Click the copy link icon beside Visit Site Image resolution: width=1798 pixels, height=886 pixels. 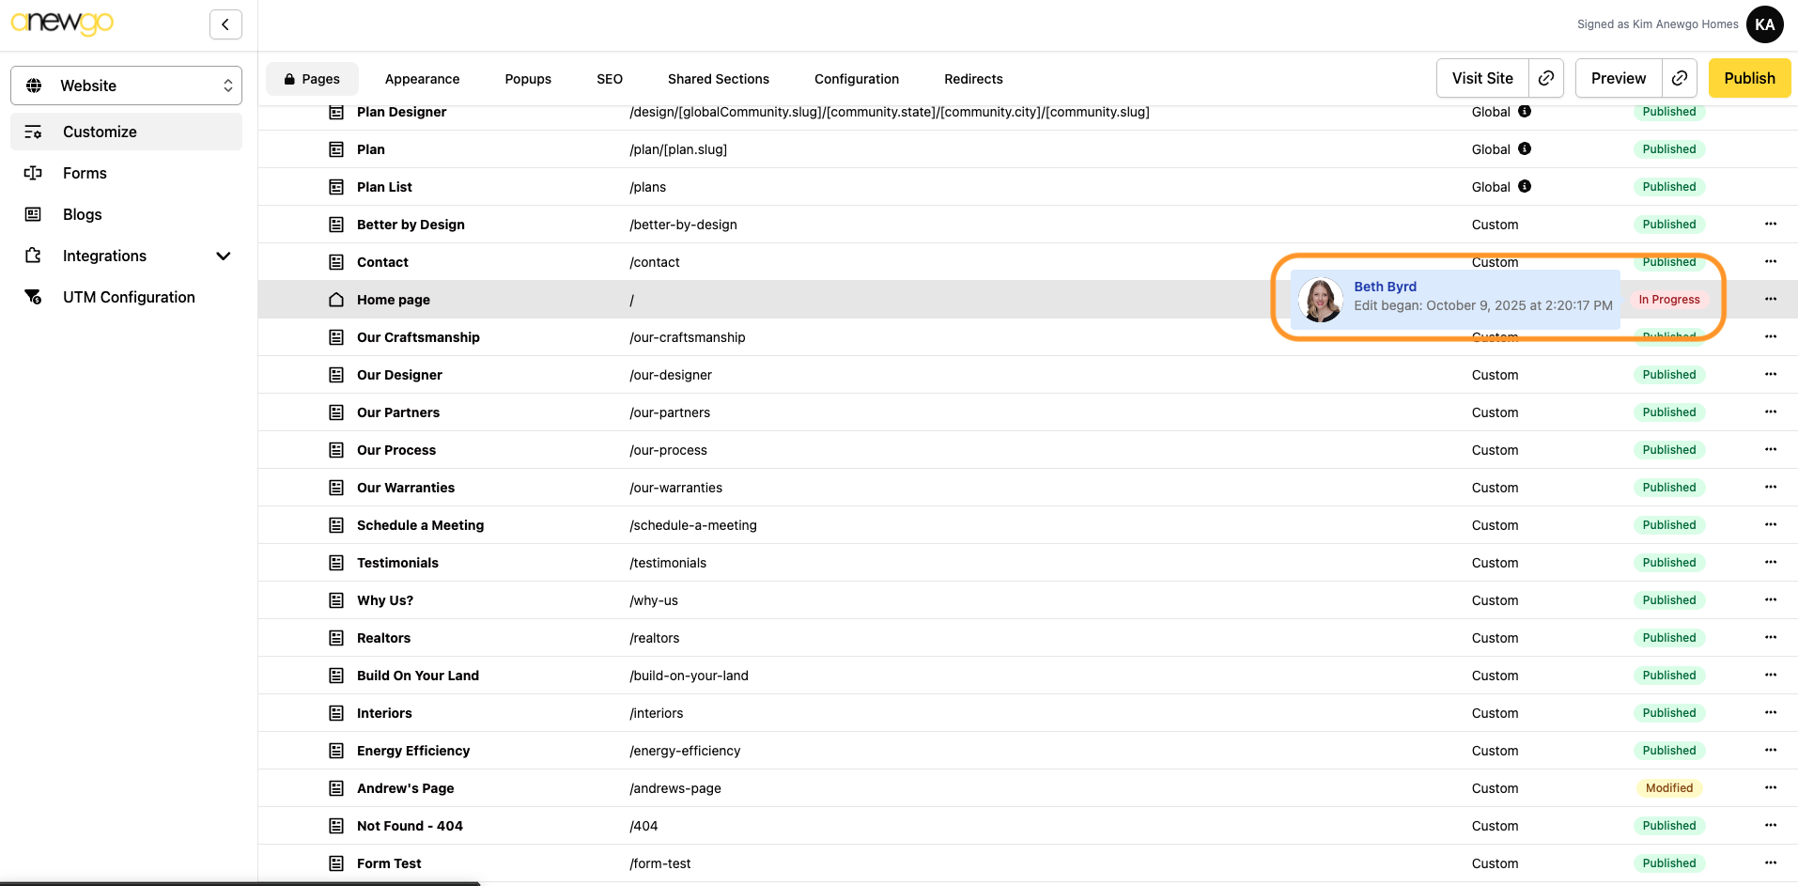[x=1545, y=78]
